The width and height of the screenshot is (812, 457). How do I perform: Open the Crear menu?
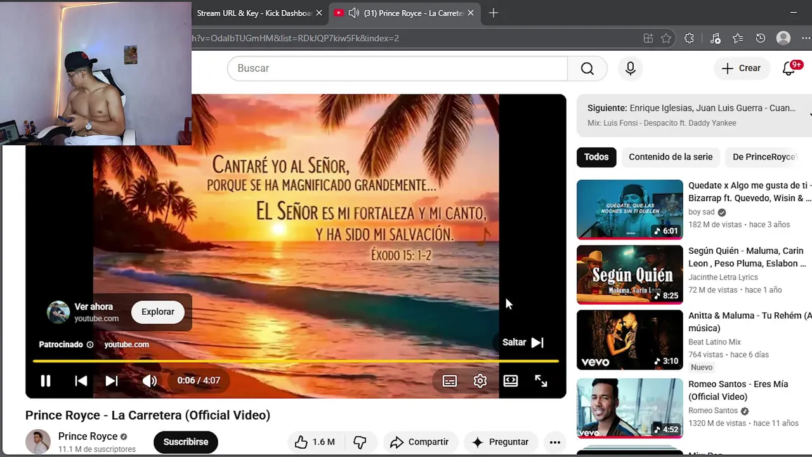[x=741, y=68]
